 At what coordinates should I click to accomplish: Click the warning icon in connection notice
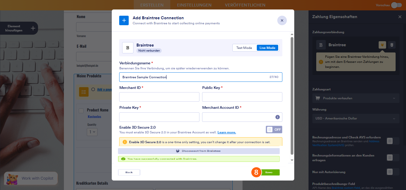click(x=321, y=62)
